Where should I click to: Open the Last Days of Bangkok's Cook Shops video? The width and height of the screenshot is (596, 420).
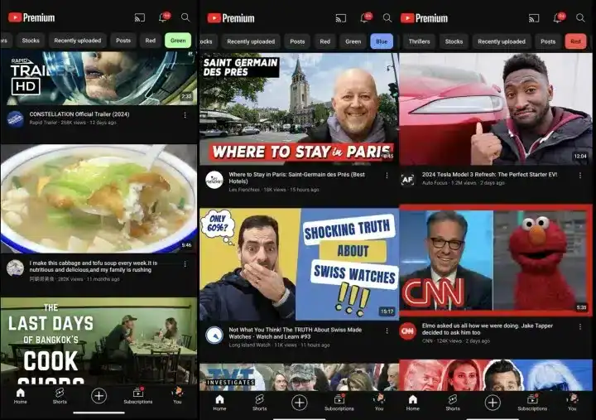(99, 340)
